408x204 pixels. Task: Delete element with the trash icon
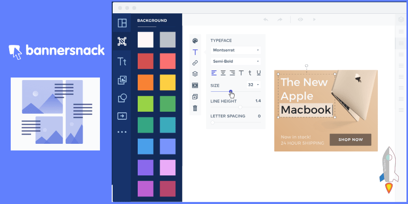(195, 108)
